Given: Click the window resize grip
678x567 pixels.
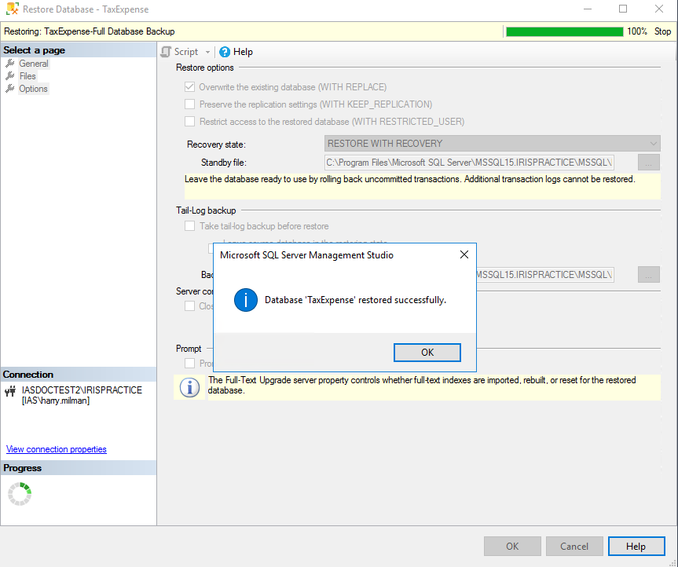Looking at the screenshot, I should (x=673, y=562).
